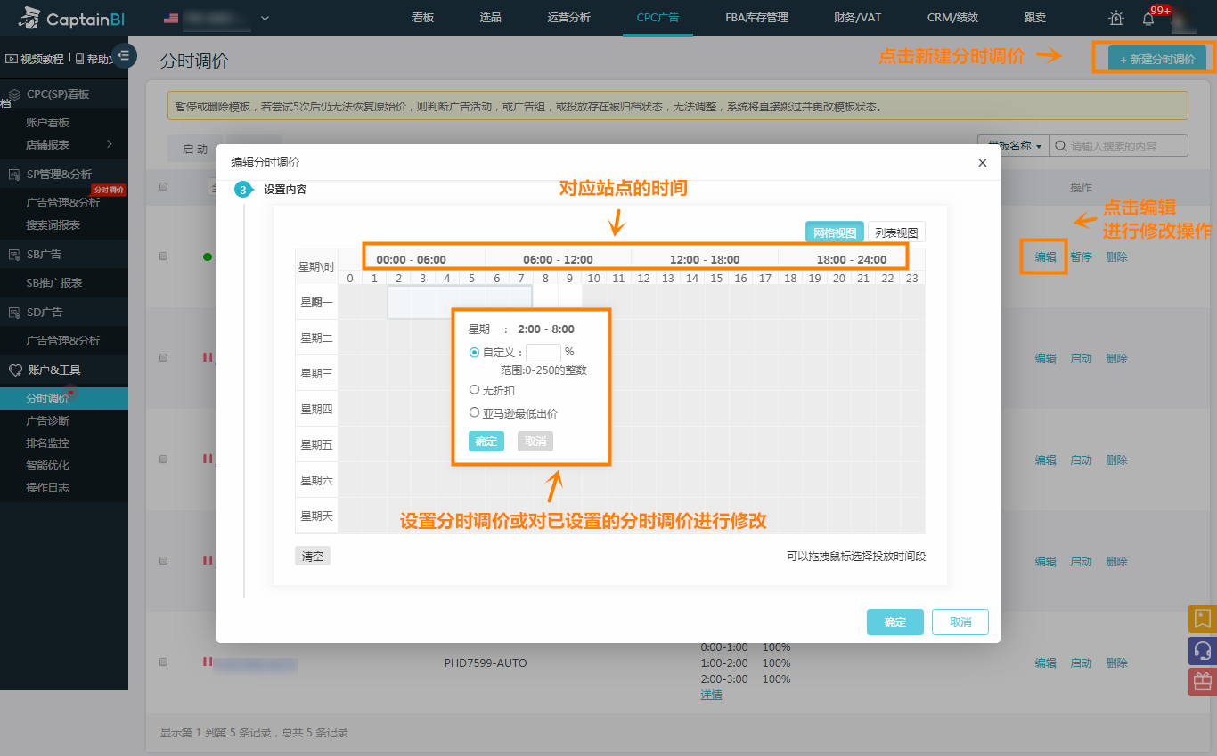
Task: Collapse the sidebar with the menu toggle icon
Action: pyautogui.click(x=124, y=55)
